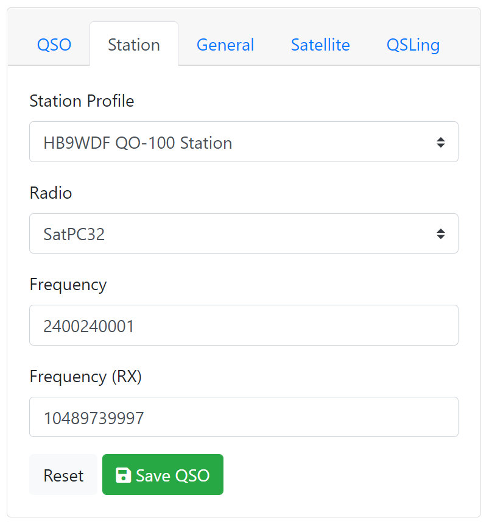Click inside the Frequency input field
Viewport: 492px width, 526px height.
pos(244,325)
